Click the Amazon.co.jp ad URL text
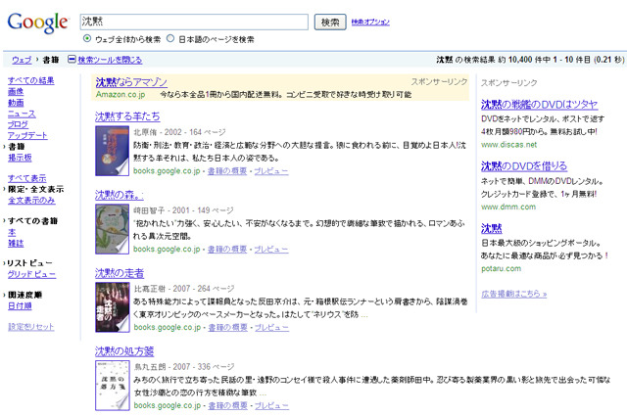The width and height of the screenshot is (627, 416). [121, 95]
